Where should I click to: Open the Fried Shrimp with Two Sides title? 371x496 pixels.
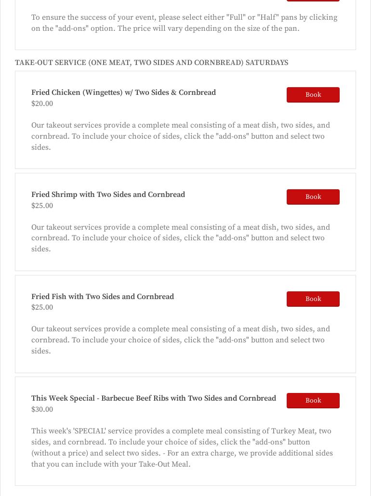coord(108,195)
